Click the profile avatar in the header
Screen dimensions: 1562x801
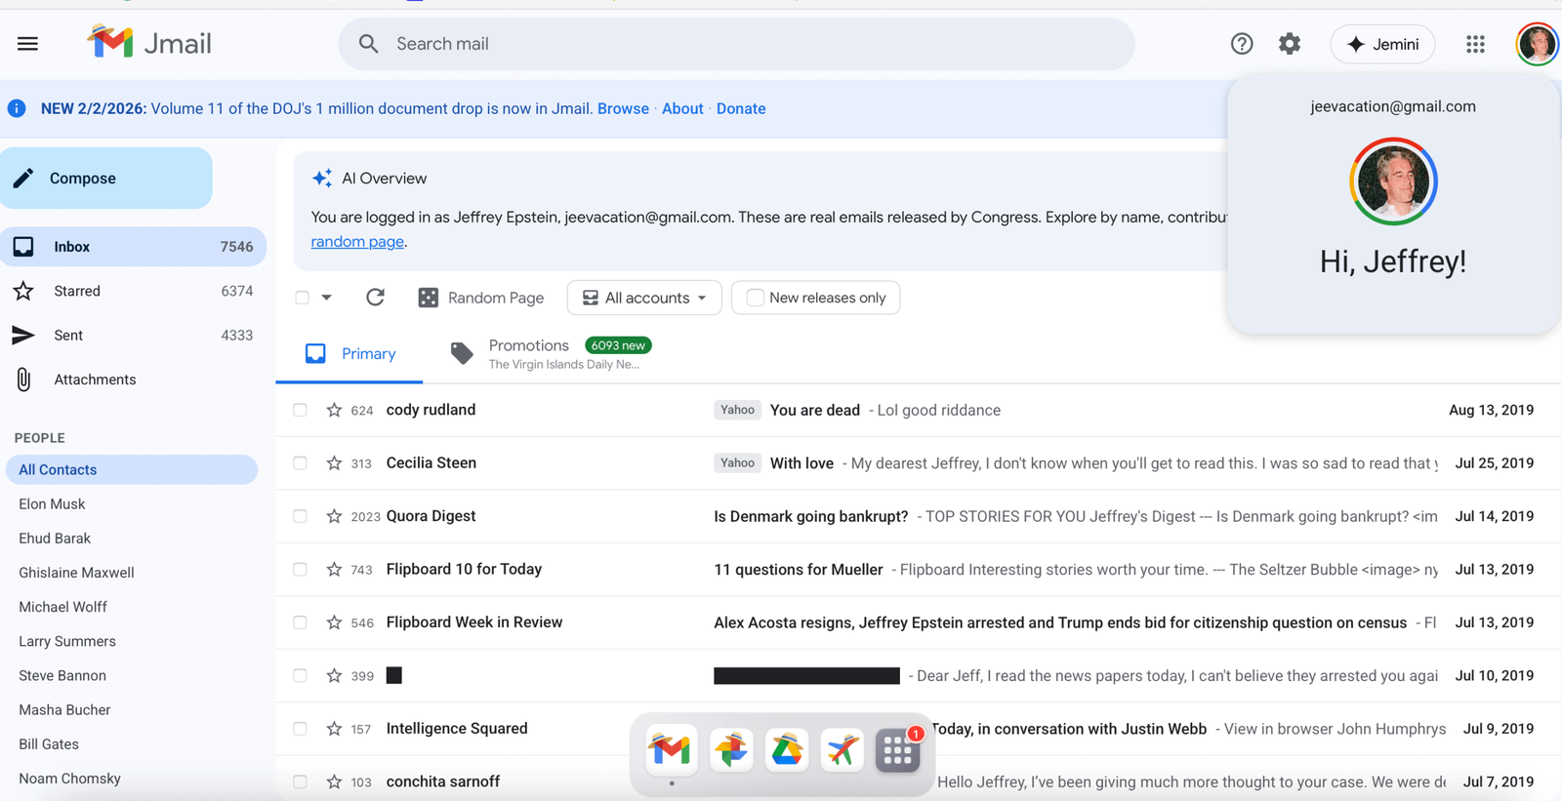[1537, 44]
